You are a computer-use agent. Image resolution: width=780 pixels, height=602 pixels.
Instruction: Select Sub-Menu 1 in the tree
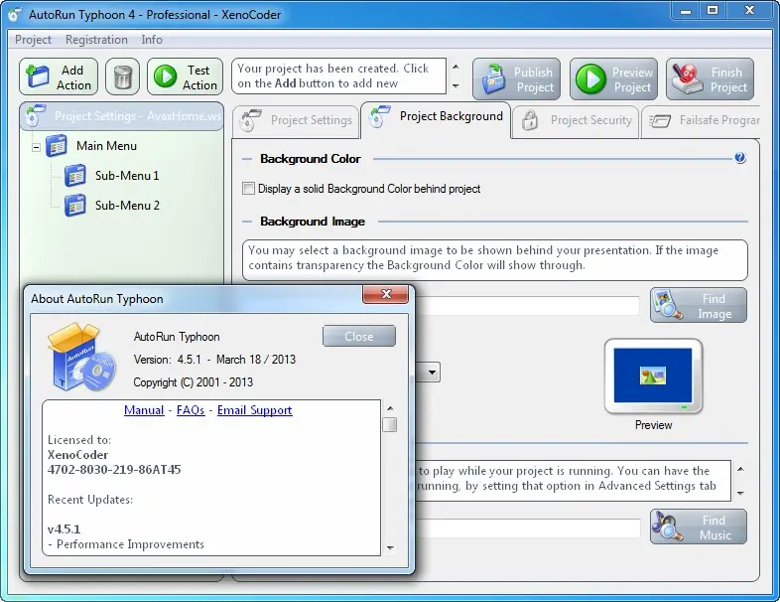pyautogui.click(x=127, y=176)
